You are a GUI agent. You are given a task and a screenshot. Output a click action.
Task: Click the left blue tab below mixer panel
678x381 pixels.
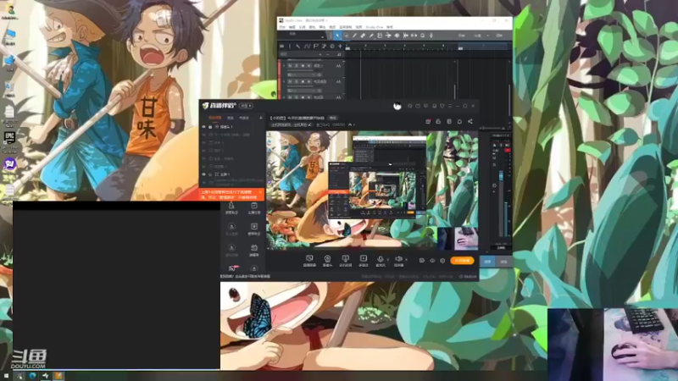tap(488, 262)
